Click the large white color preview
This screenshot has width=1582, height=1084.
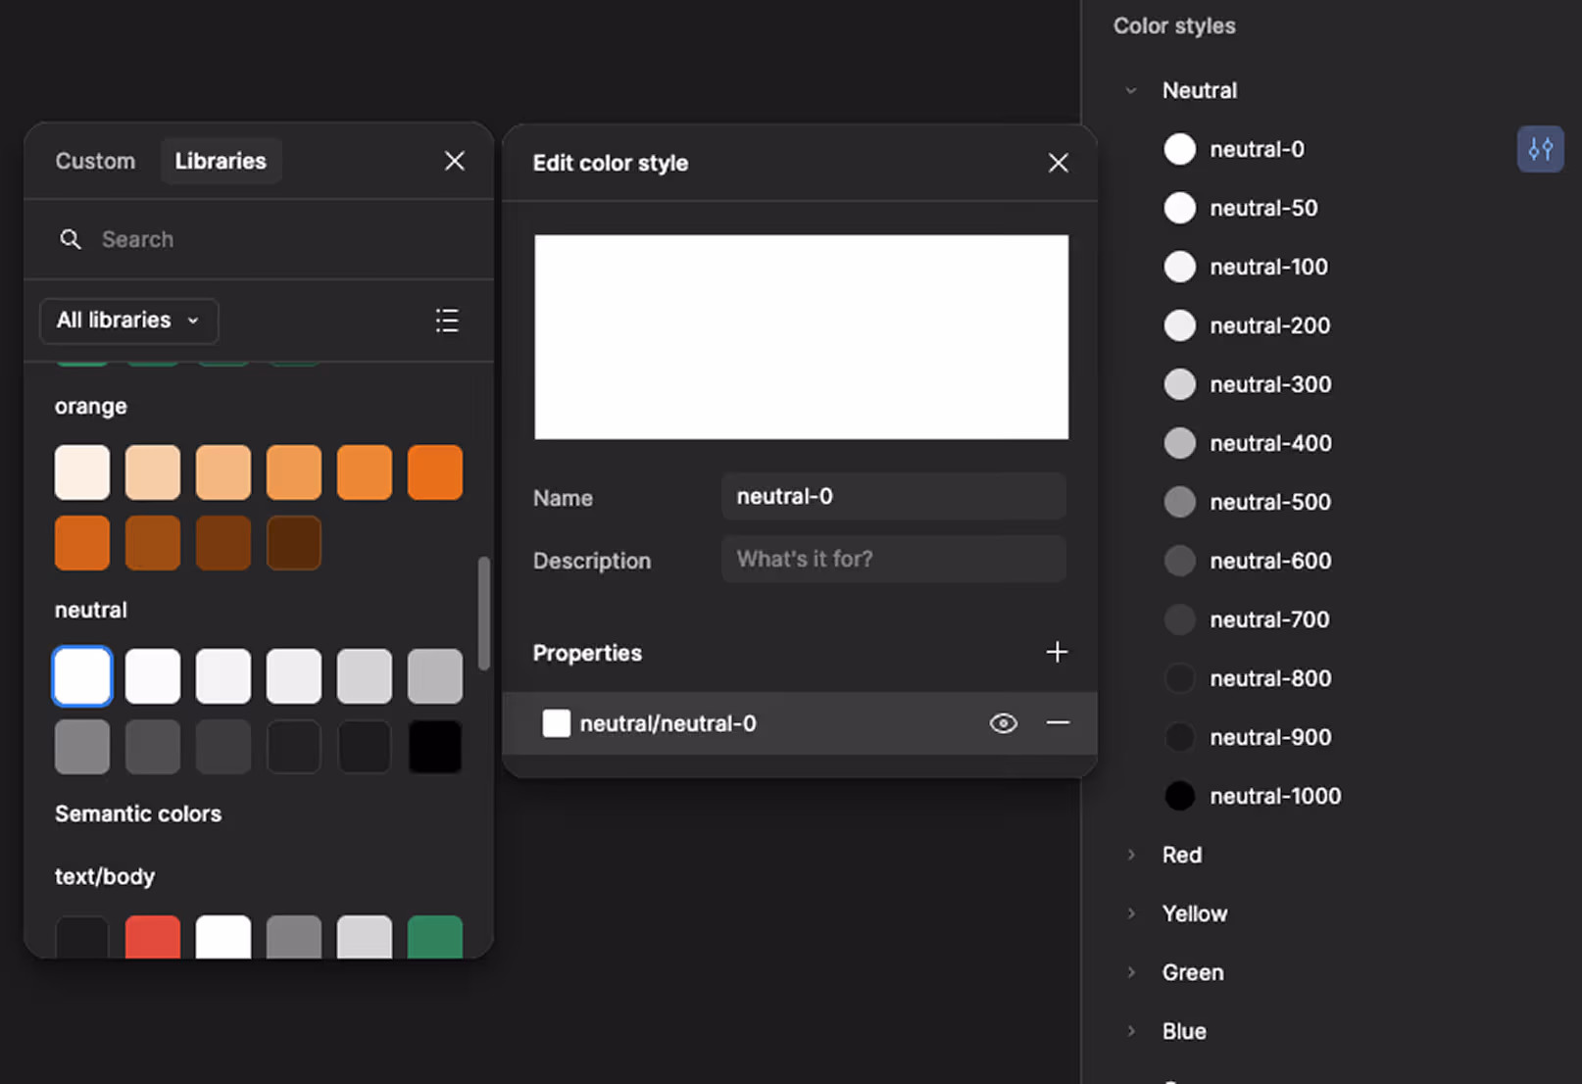click(x=802, y=337)
